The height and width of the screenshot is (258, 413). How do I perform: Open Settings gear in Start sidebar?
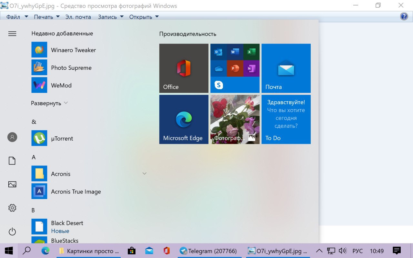[x=12, y=208]
